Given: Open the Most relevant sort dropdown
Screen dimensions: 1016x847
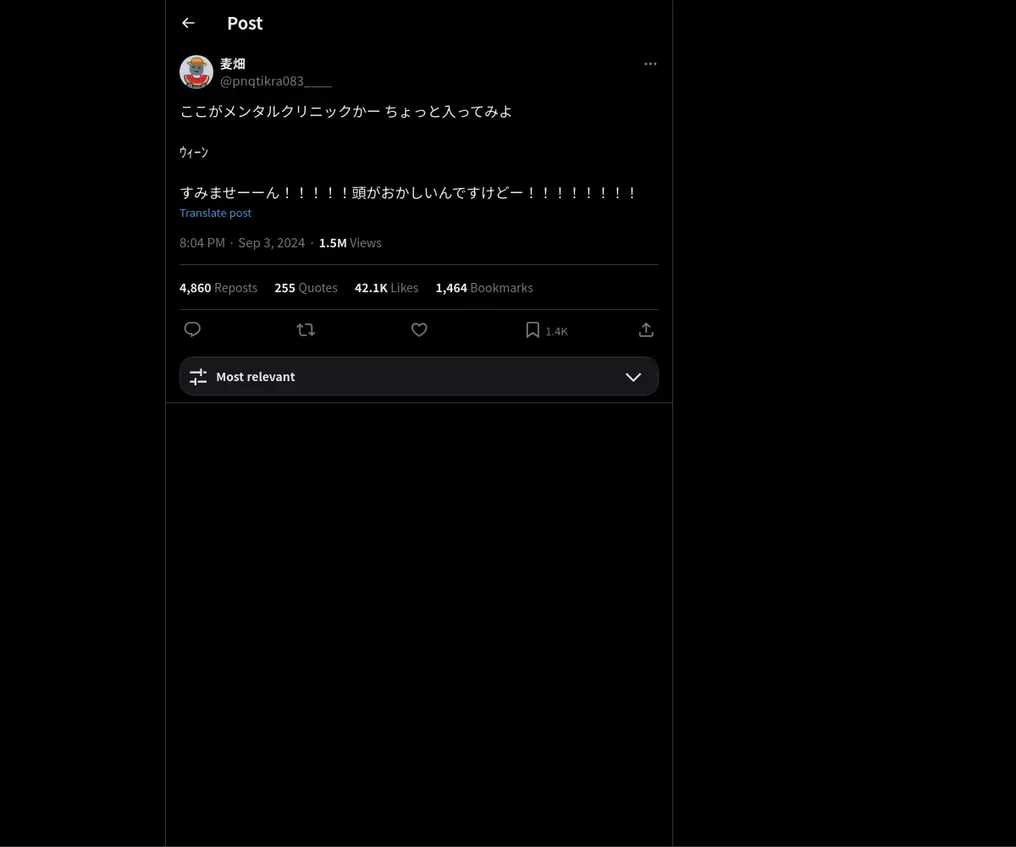Looking at the screenshot, I should [419, 376].
